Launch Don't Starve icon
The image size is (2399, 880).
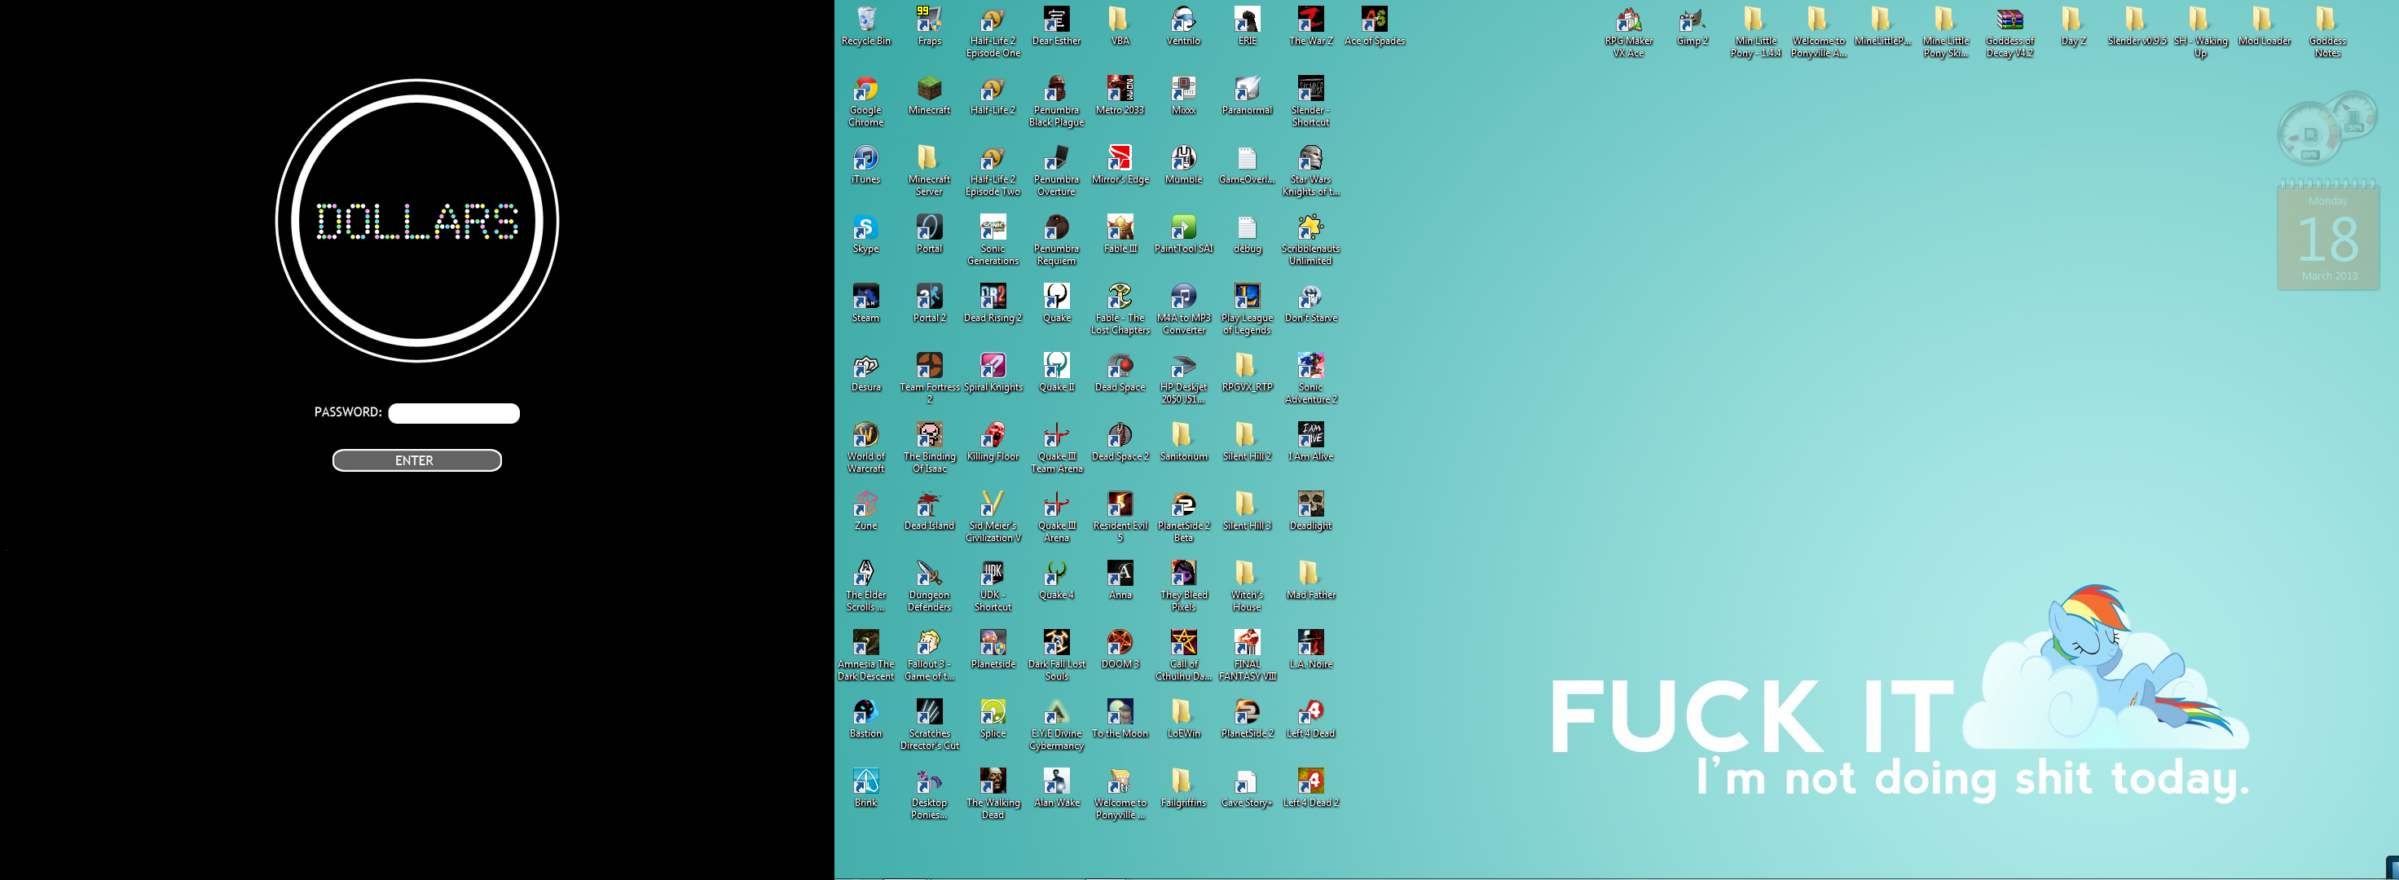(1310, 302)
